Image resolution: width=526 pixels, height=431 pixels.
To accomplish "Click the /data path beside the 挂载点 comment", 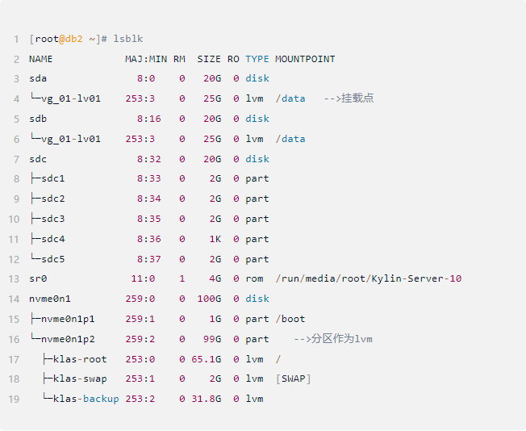I will (x=290, y=98).
